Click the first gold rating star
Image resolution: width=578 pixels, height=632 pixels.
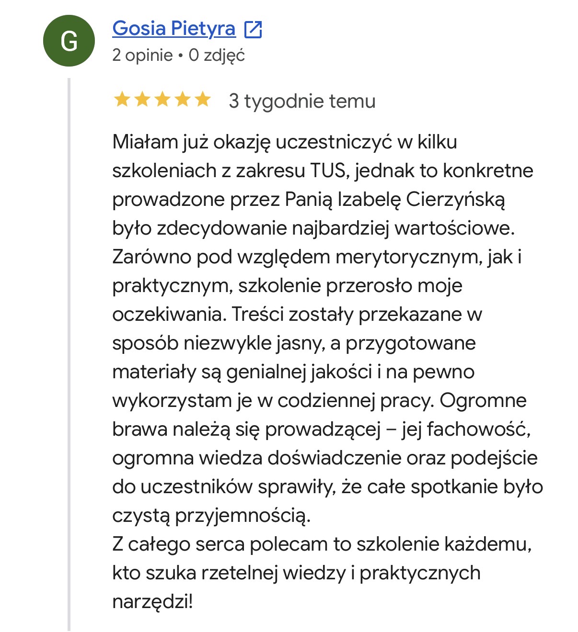(122, 100)
